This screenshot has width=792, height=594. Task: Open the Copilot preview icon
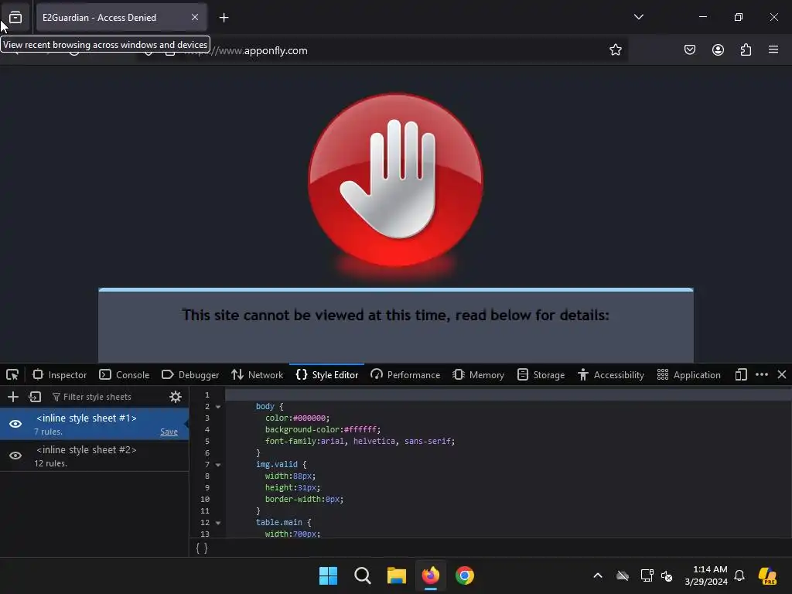(767, 575)
